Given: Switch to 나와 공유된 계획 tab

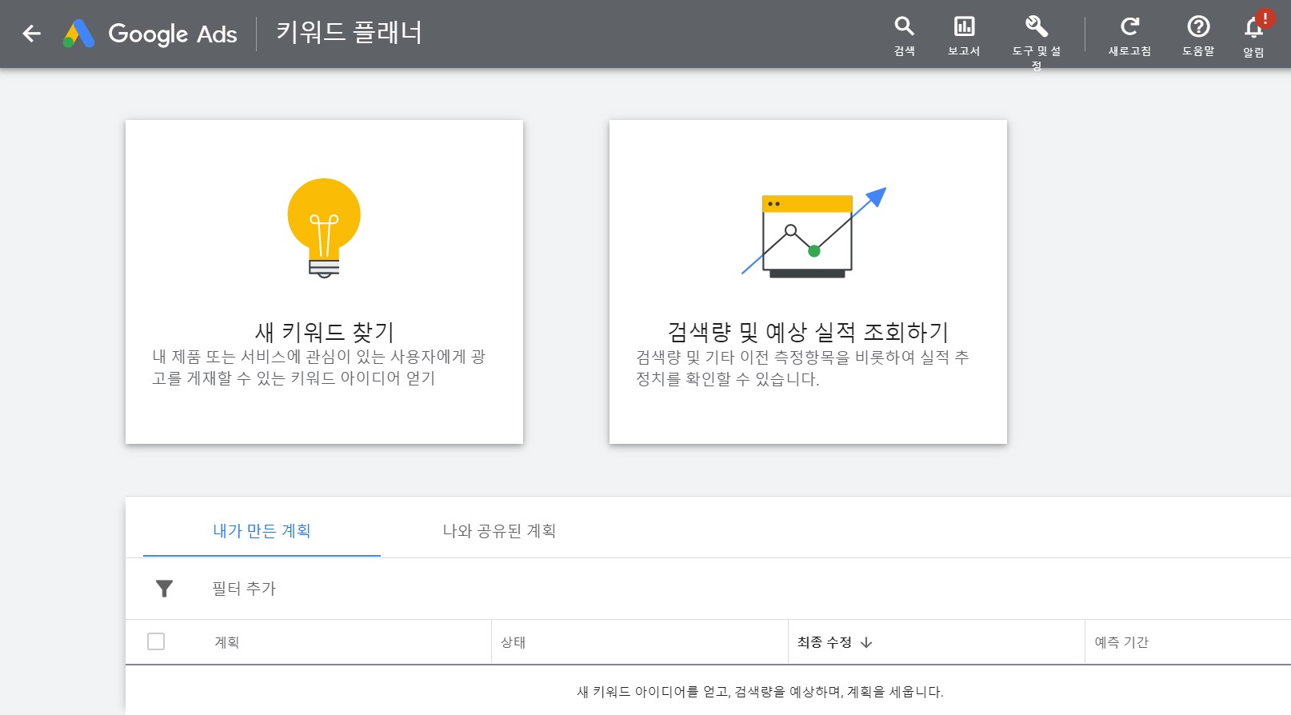Looking at the screenshot, I should pos(499,531).
